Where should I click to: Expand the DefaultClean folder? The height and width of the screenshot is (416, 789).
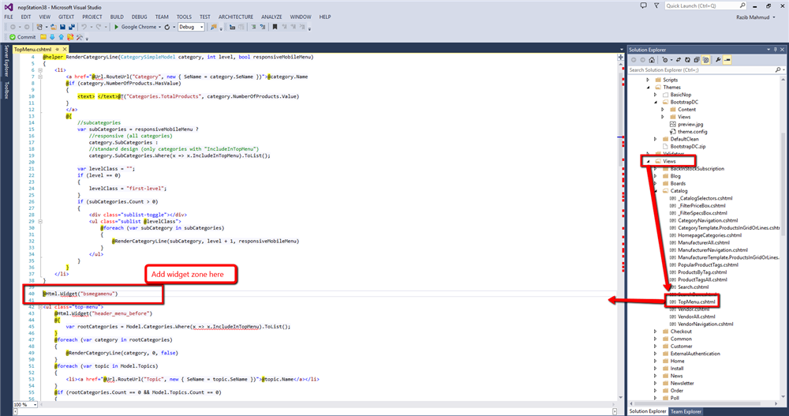[655, 139]
